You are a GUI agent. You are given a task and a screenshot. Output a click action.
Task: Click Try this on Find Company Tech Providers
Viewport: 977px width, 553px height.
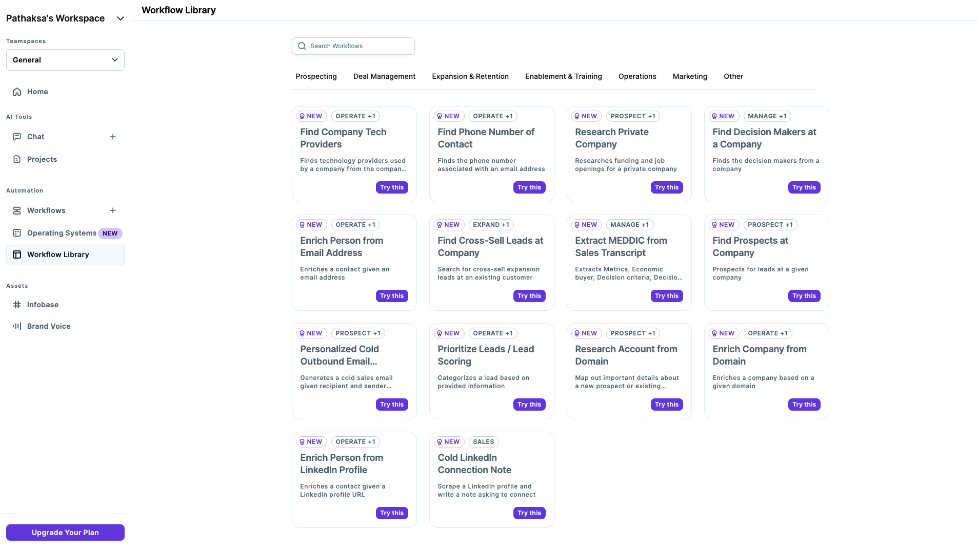pyautogui.click(x=392, y=187)
